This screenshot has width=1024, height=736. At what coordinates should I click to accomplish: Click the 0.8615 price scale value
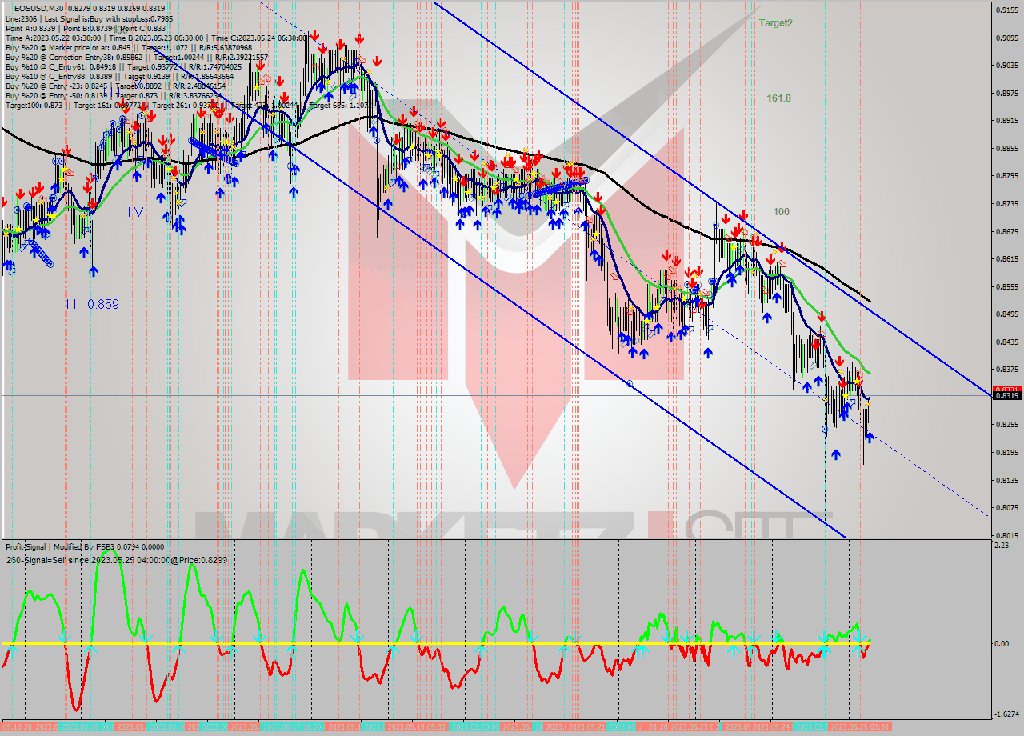coord(1006,259)
